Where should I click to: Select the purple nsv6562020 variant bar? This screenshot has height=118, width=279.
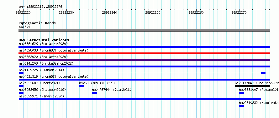(144, 60)
